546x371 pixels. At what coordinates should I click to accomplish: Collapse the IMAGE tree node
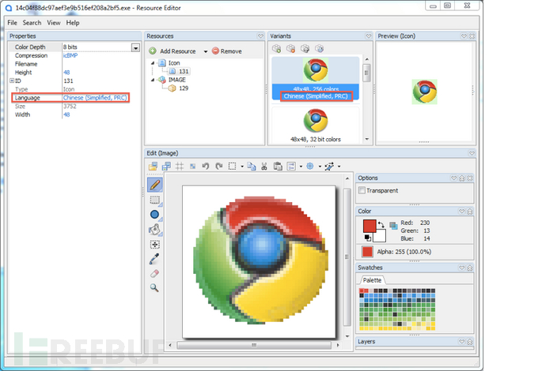coord(153,80)
